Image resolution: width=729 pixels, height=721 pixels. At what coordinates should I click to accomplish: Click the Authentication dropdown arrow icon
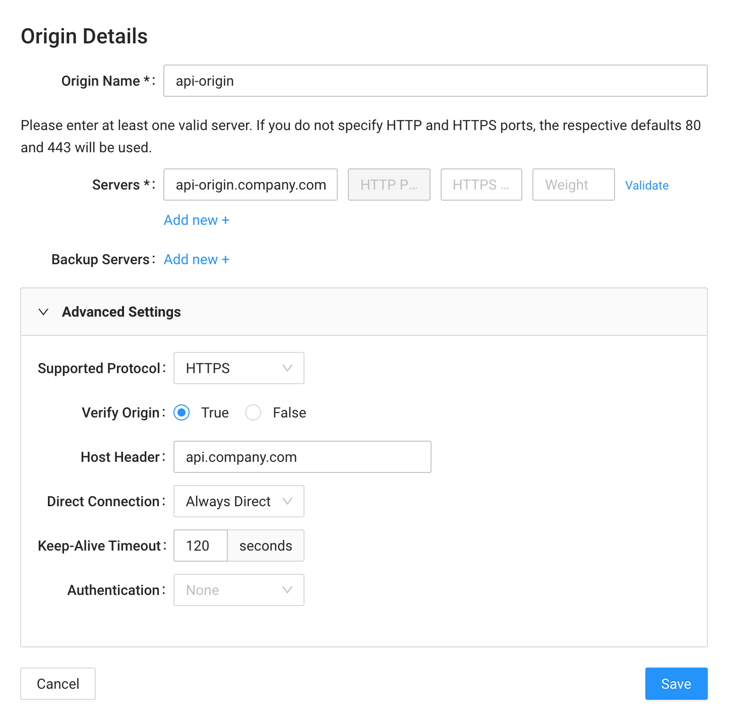point(287,590)
